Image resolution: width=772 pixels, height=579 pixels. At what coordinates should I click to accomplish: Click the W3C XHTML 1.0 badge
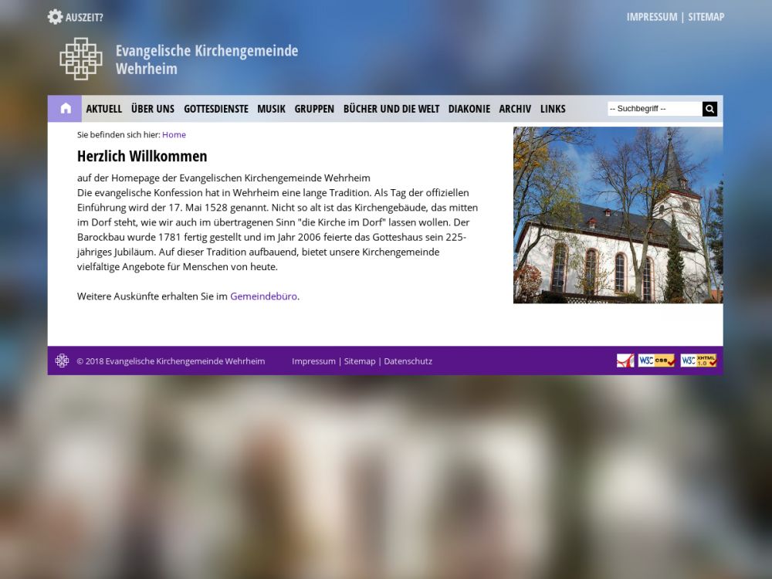(x=699, y=361)
